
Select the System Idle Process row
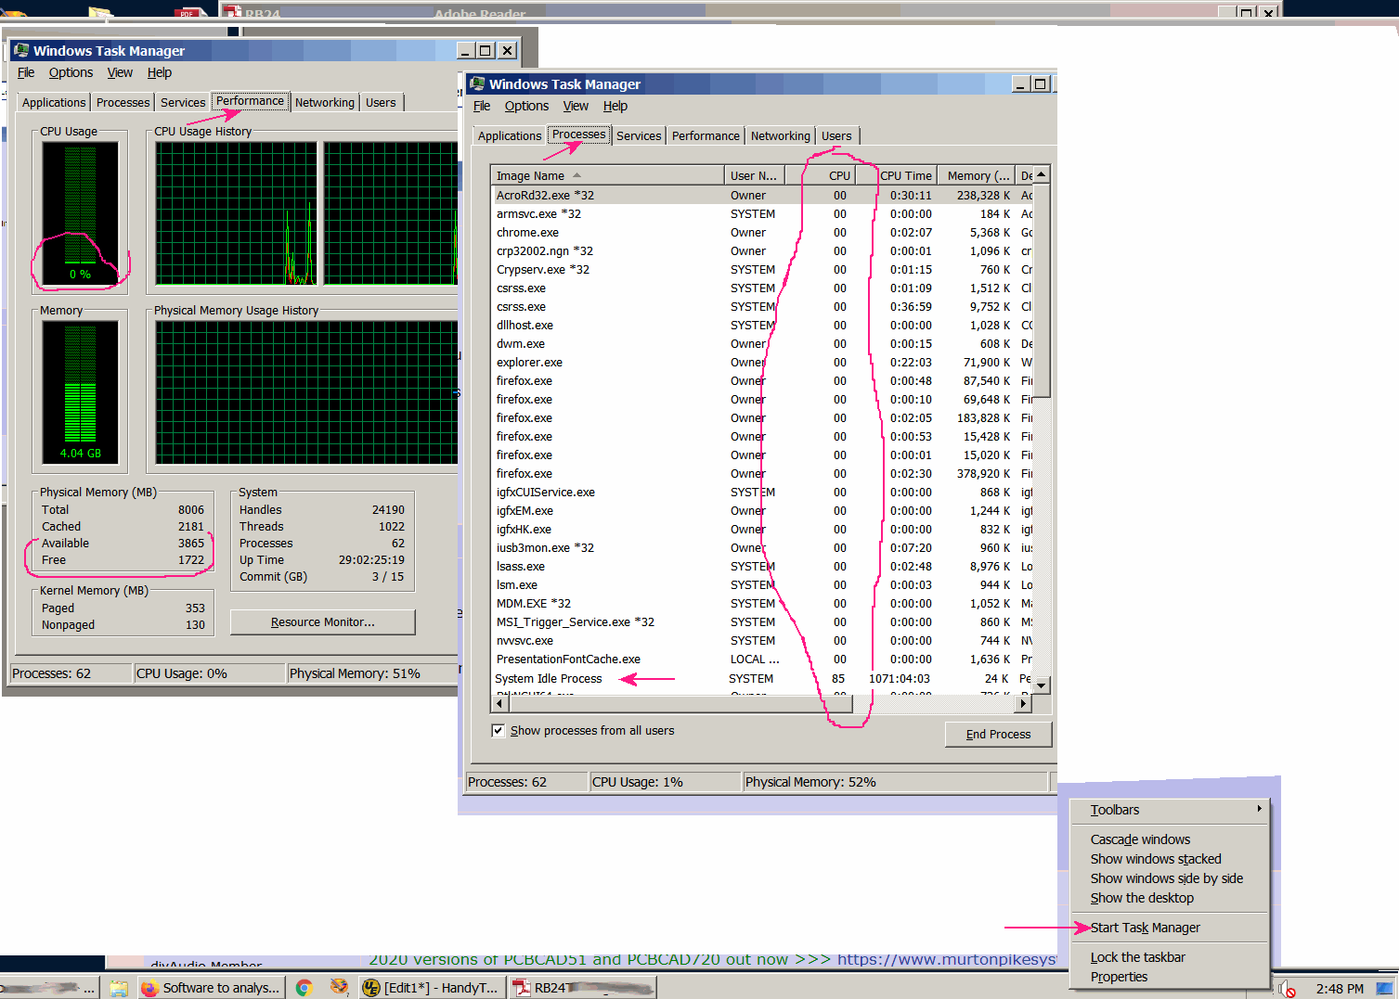pos(762,678)
